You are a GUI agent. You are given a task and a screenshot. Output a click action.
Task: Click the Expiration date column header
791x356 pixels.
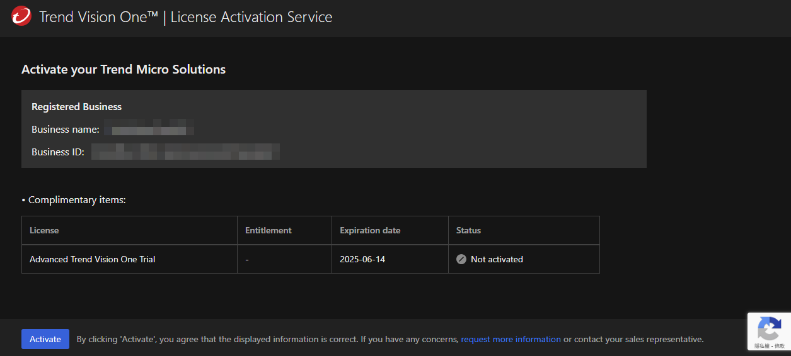(x=370, y=230)
